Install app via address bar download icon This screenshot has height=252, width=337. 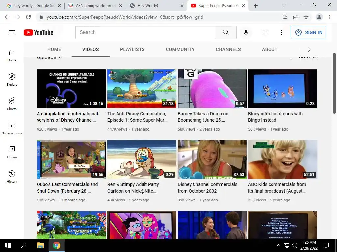point(285,17)
